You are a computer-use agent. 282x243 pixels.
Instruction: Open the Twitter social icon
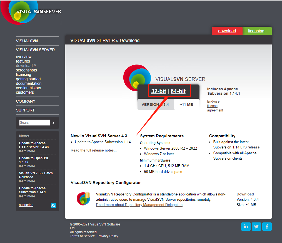pos(256,226)
